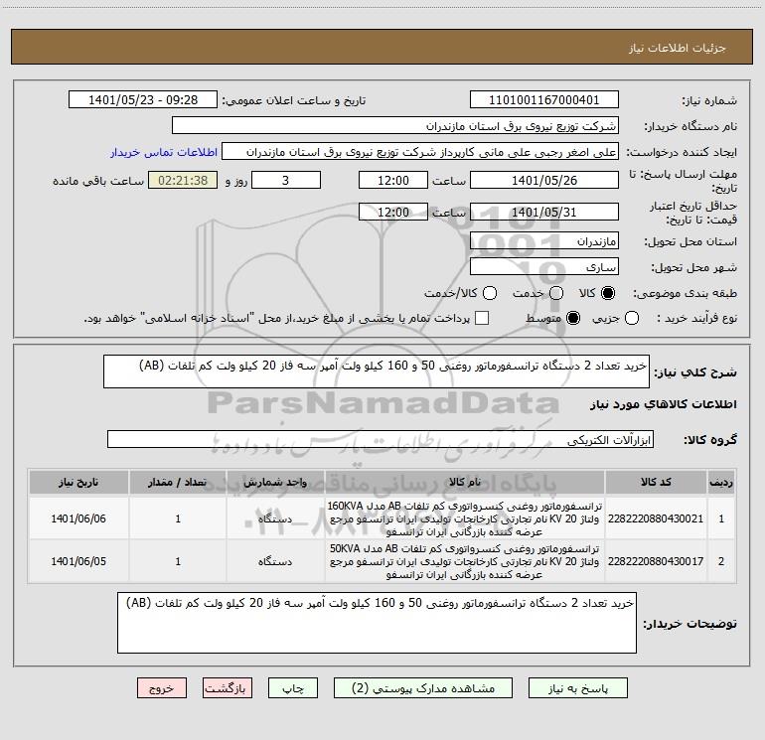Select the کالا radio button
Viewport: 765px width, 740px height.
point(608,293)
